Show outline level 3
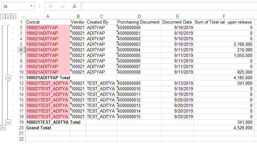 [13, 17]
